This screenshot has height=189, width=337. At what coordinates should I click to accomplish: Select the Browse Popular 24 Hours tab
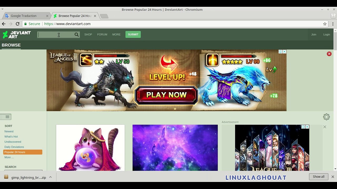(x=75, y=16)
